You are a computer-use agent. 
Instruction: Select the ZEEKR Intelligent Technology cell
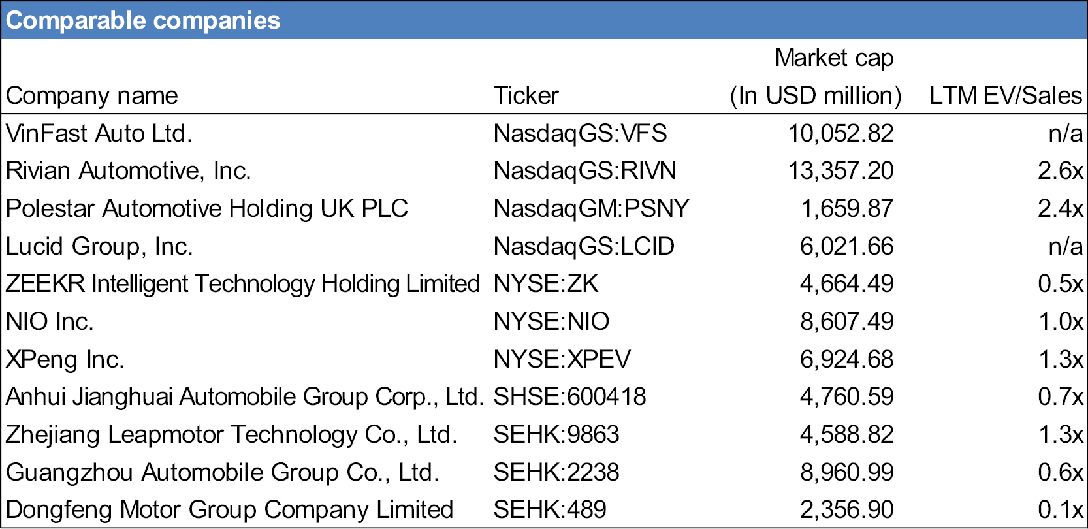click(243, 284)
